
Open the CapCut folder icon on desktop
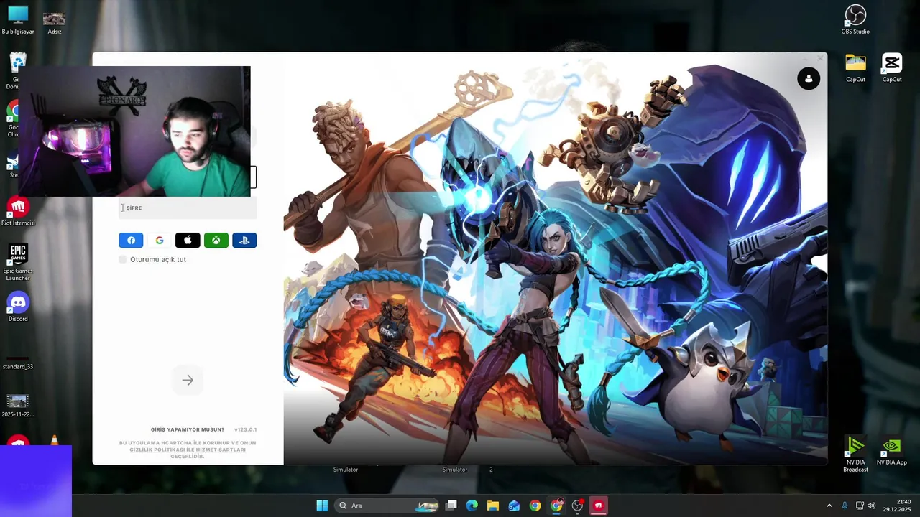coord(855,68)
